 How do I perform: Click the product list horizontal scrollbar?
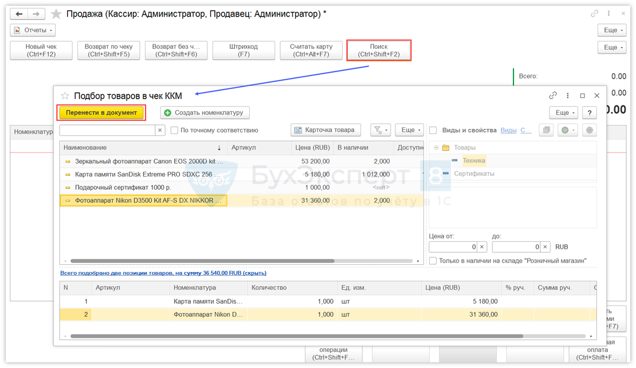(x=201, y=261)
